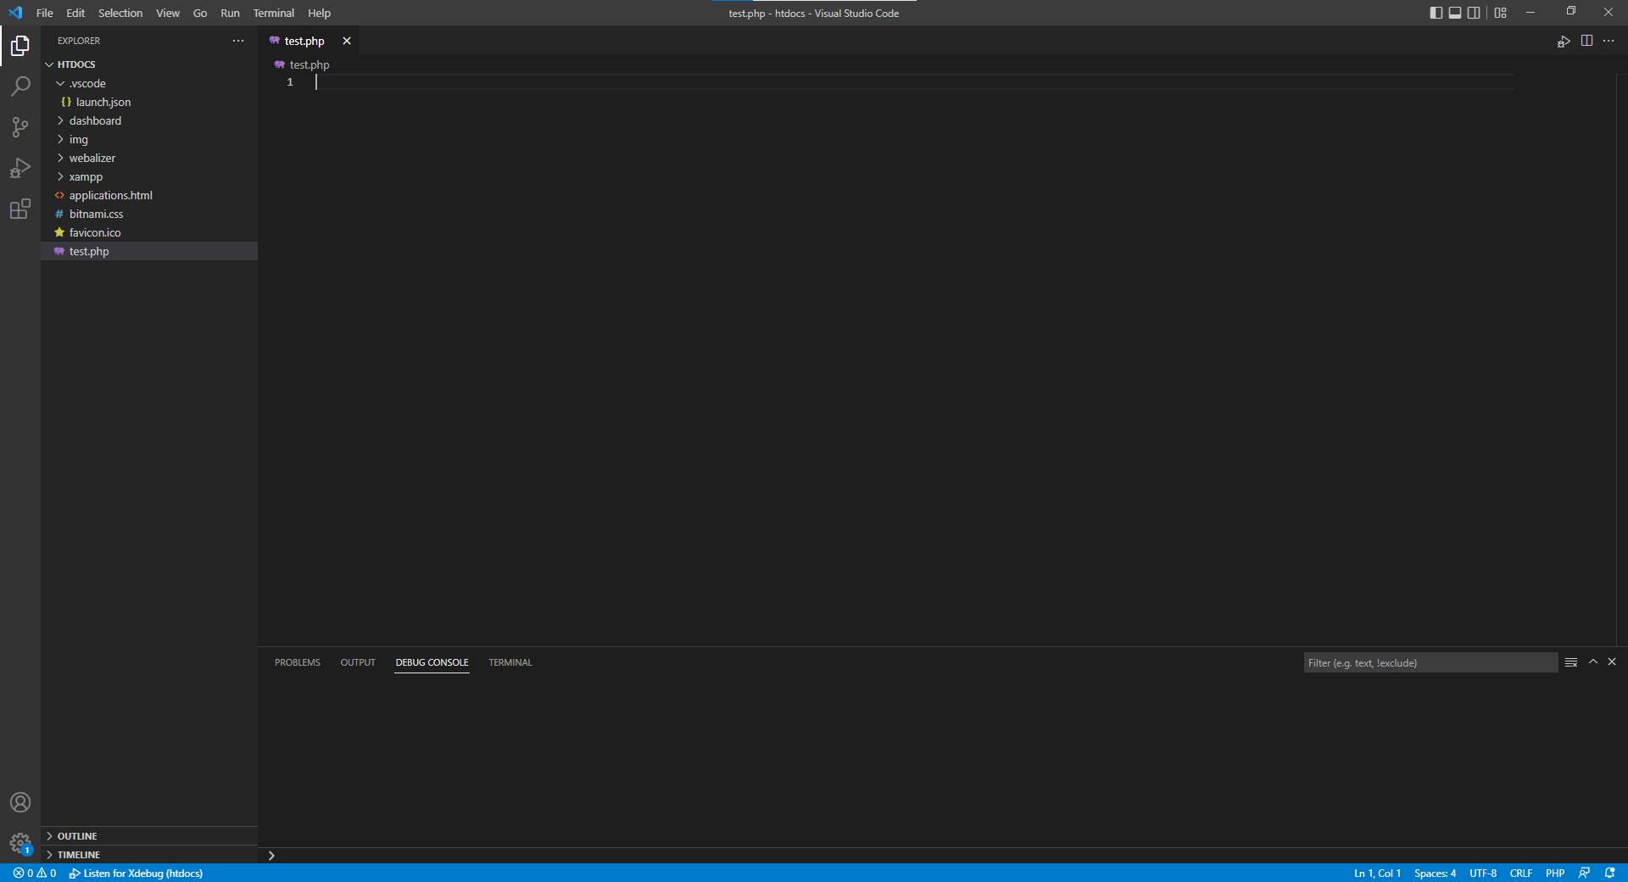The width and height of the screenshot is (1628, 882).
Task: Close the test.php editor tab
Action: click(346, 41)
